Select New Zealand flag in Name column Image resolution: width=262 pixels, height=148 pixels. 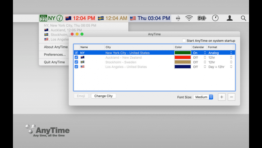pyautogui.click(x=83, y=57)
